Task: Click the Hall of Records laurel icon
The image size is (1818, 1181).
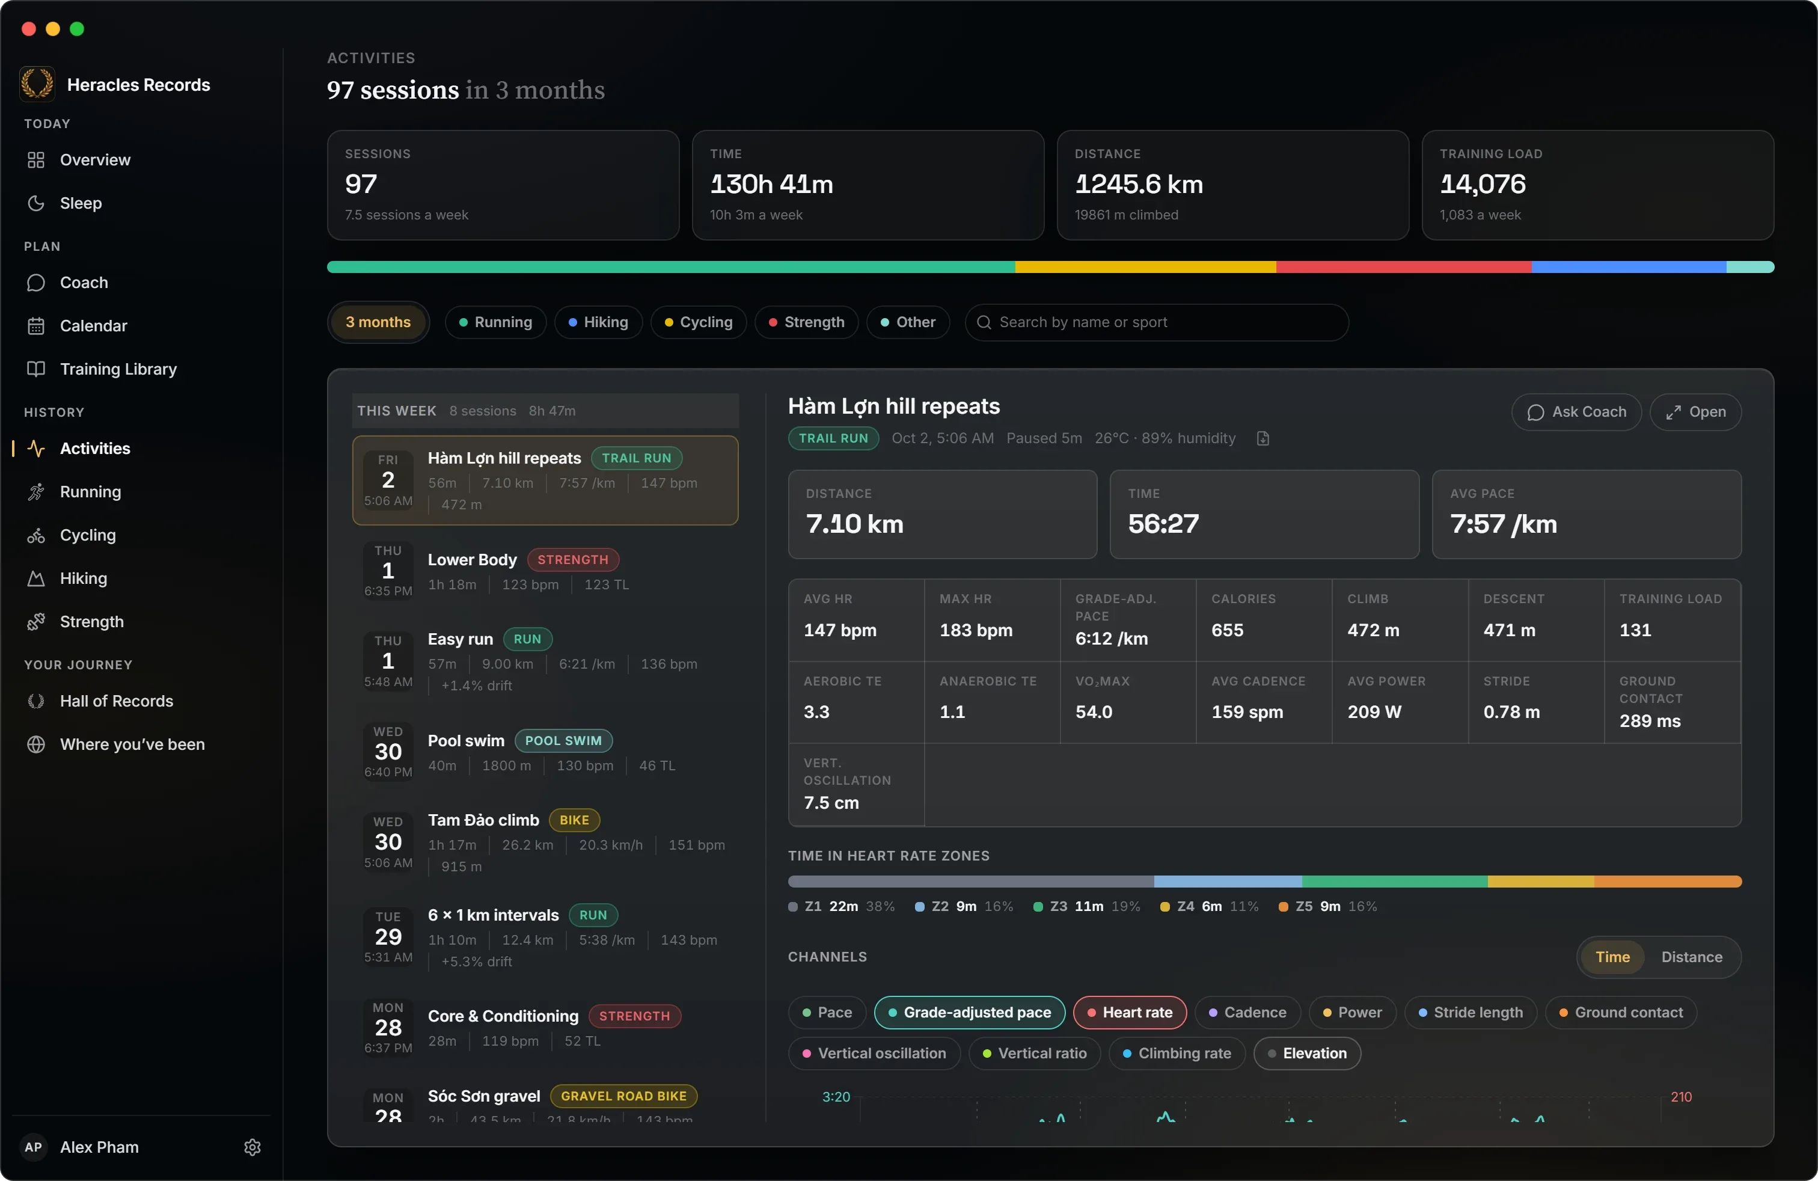Action: (36, 701)
